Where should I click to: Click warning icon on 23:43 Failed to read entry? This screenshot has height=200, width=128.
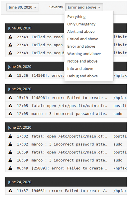[10, 37]
